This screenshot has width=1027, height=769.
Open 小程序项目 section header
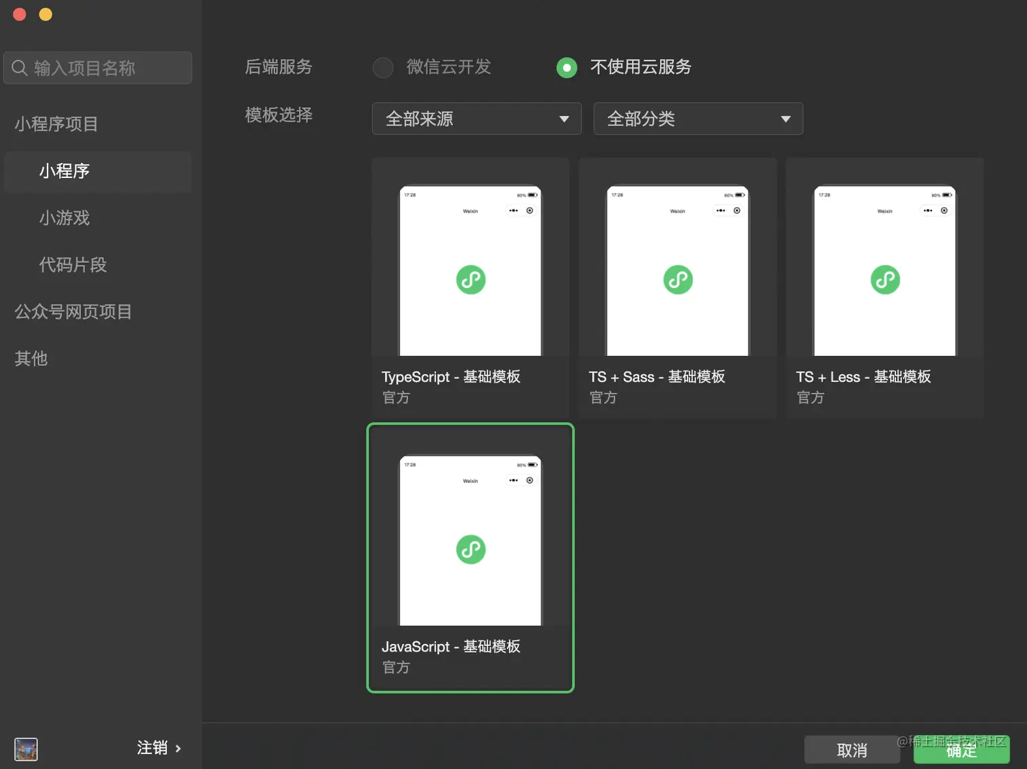[x=56, y=124]
